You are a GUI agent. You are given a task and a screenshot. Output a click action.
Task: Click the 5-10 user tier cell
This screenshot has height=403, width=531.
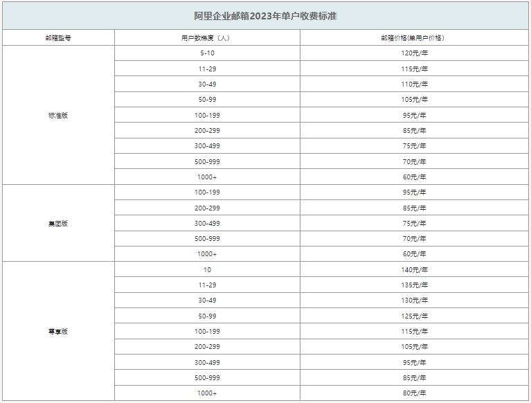click(x=207, y=53)
